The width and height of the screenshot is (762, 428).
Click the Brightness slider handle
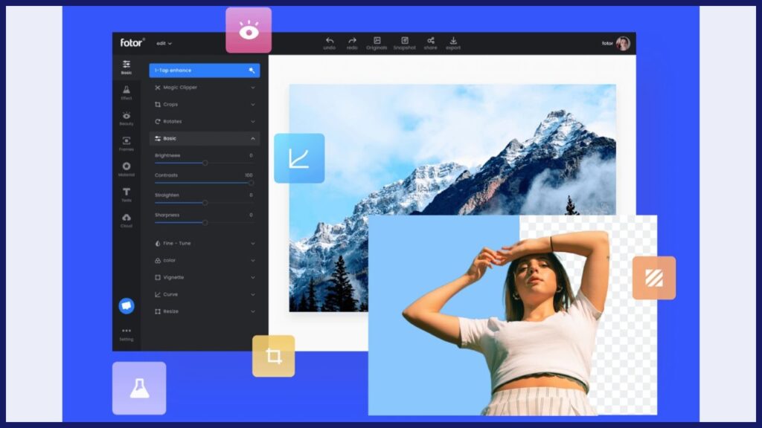[205, 163]
